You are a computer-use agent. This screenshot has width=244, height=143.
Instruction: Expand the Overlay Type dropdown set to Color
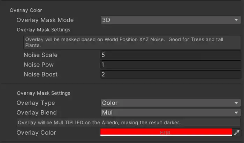tap(170, 103)
